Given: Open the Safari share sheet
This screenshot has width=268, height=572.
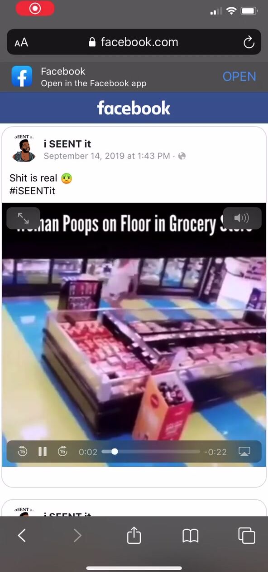Looking at the screenshot, I should pyautogui.click(x=134, y=535).
